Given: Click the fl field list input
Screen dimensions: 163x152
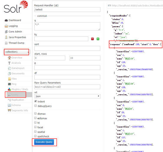Looking at the screenshot, I should [x=67, y=68].
